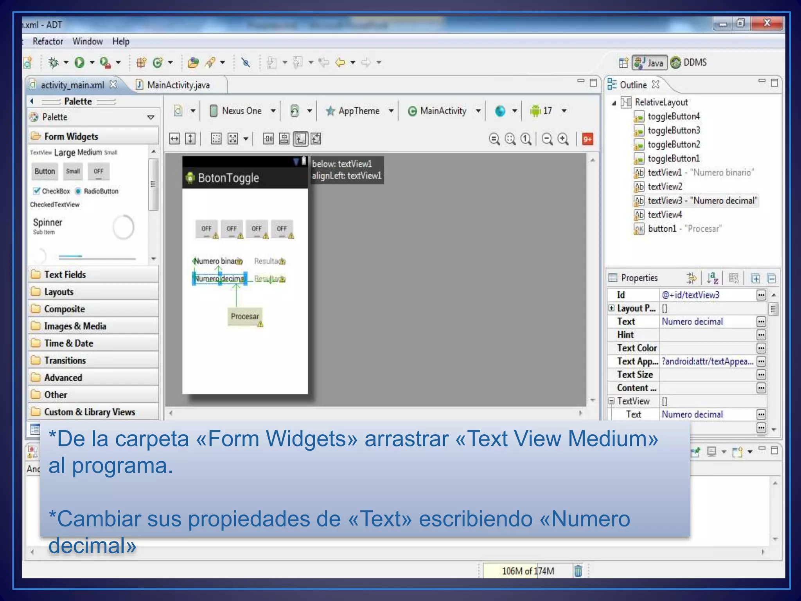Viewport: 801px width, 601px height.
Task: Open the Text Fields palette folder
Action: click(93, 274)
